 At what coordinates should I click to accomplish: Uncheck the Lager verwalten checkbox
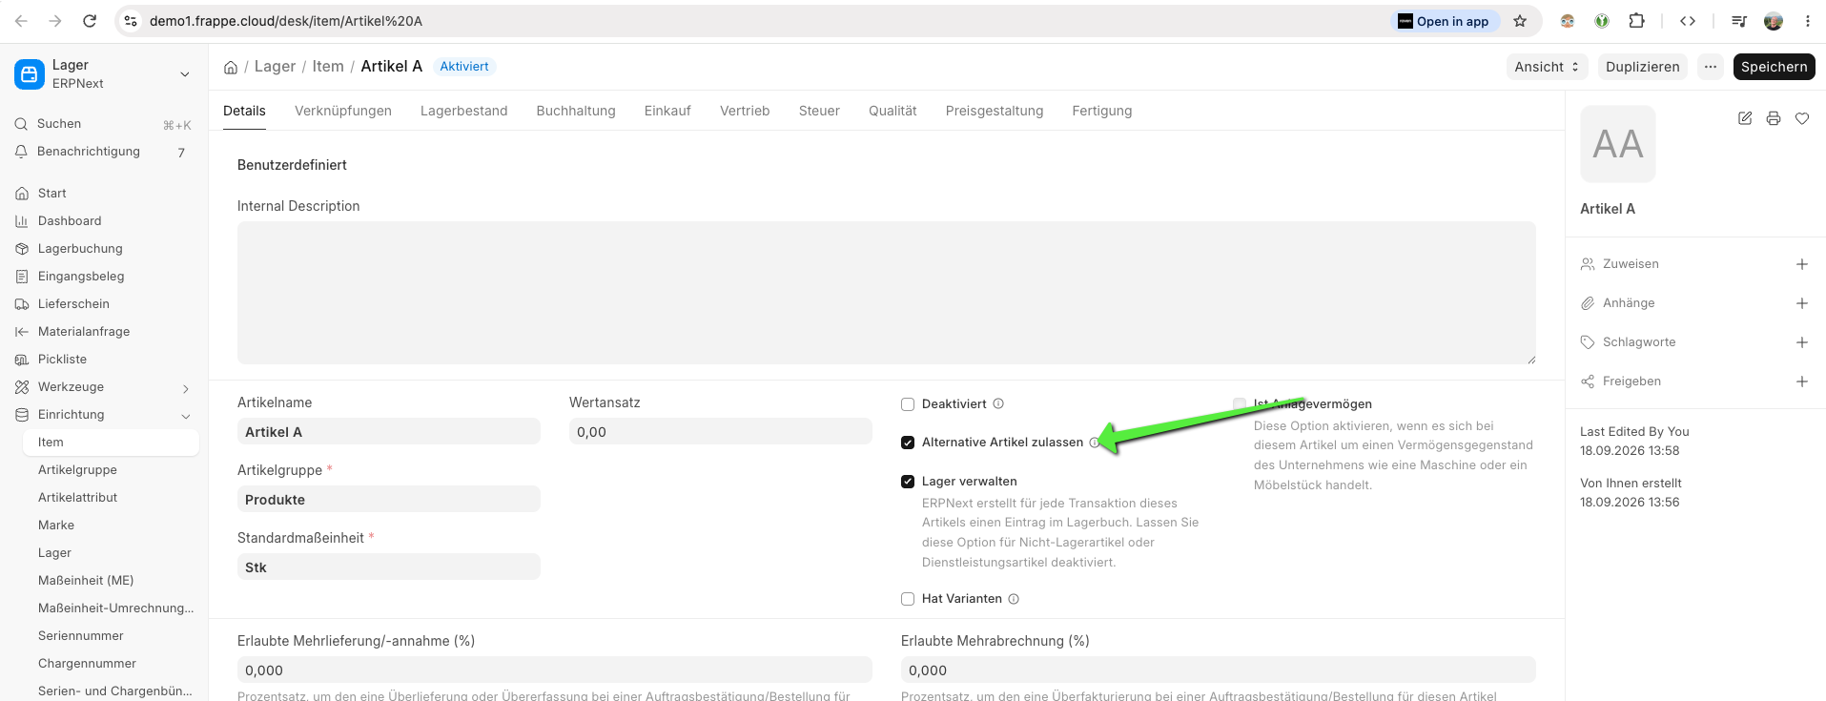(908, 482)
